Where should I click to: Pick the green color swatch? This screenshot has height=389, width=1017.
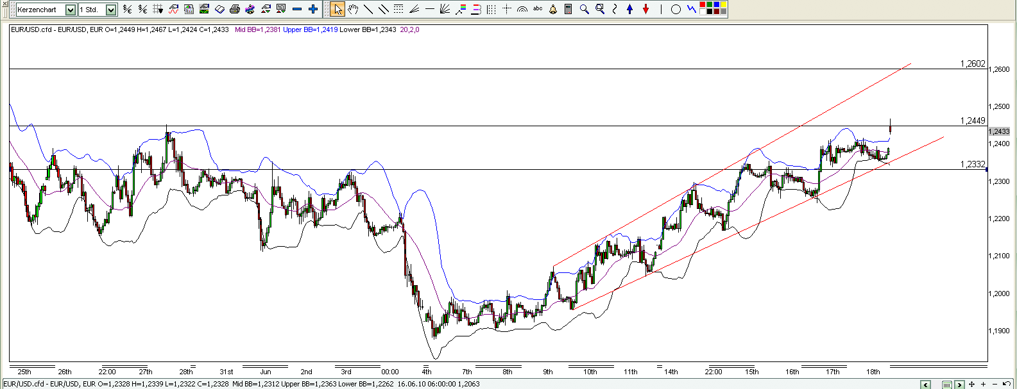pos(710,4)
